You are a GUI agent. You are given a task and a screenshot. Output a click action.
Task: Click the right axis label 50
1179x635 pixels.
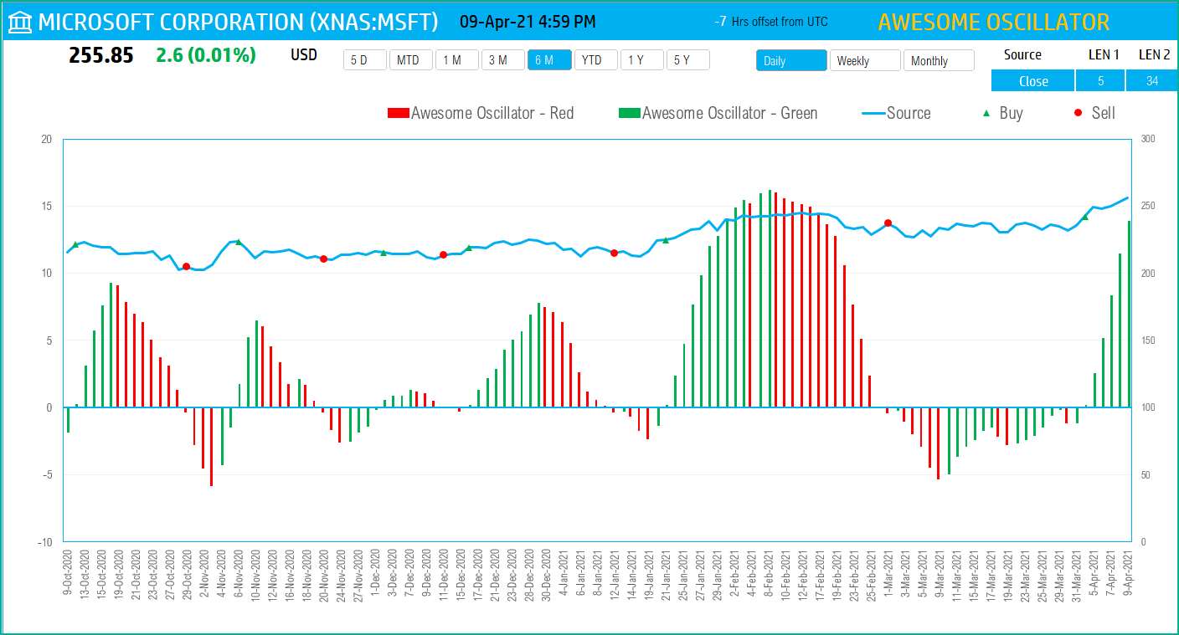[1145, 475]
